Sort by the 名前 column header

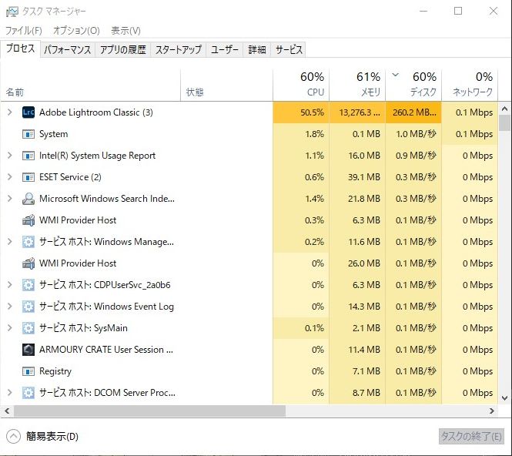point(90,85)
